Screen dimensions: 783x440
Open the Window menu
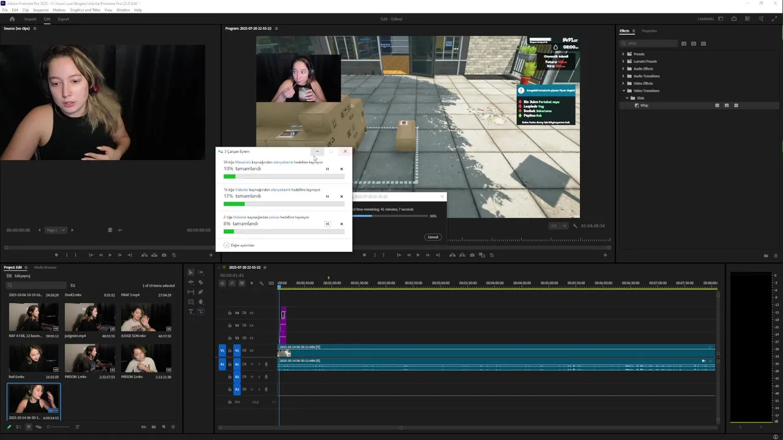(x=123, y=10)
